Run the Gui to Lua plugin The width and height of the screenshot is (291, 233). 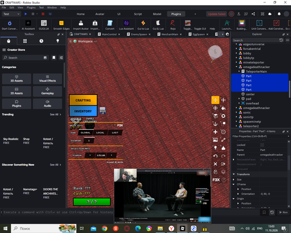coord(143,25)
